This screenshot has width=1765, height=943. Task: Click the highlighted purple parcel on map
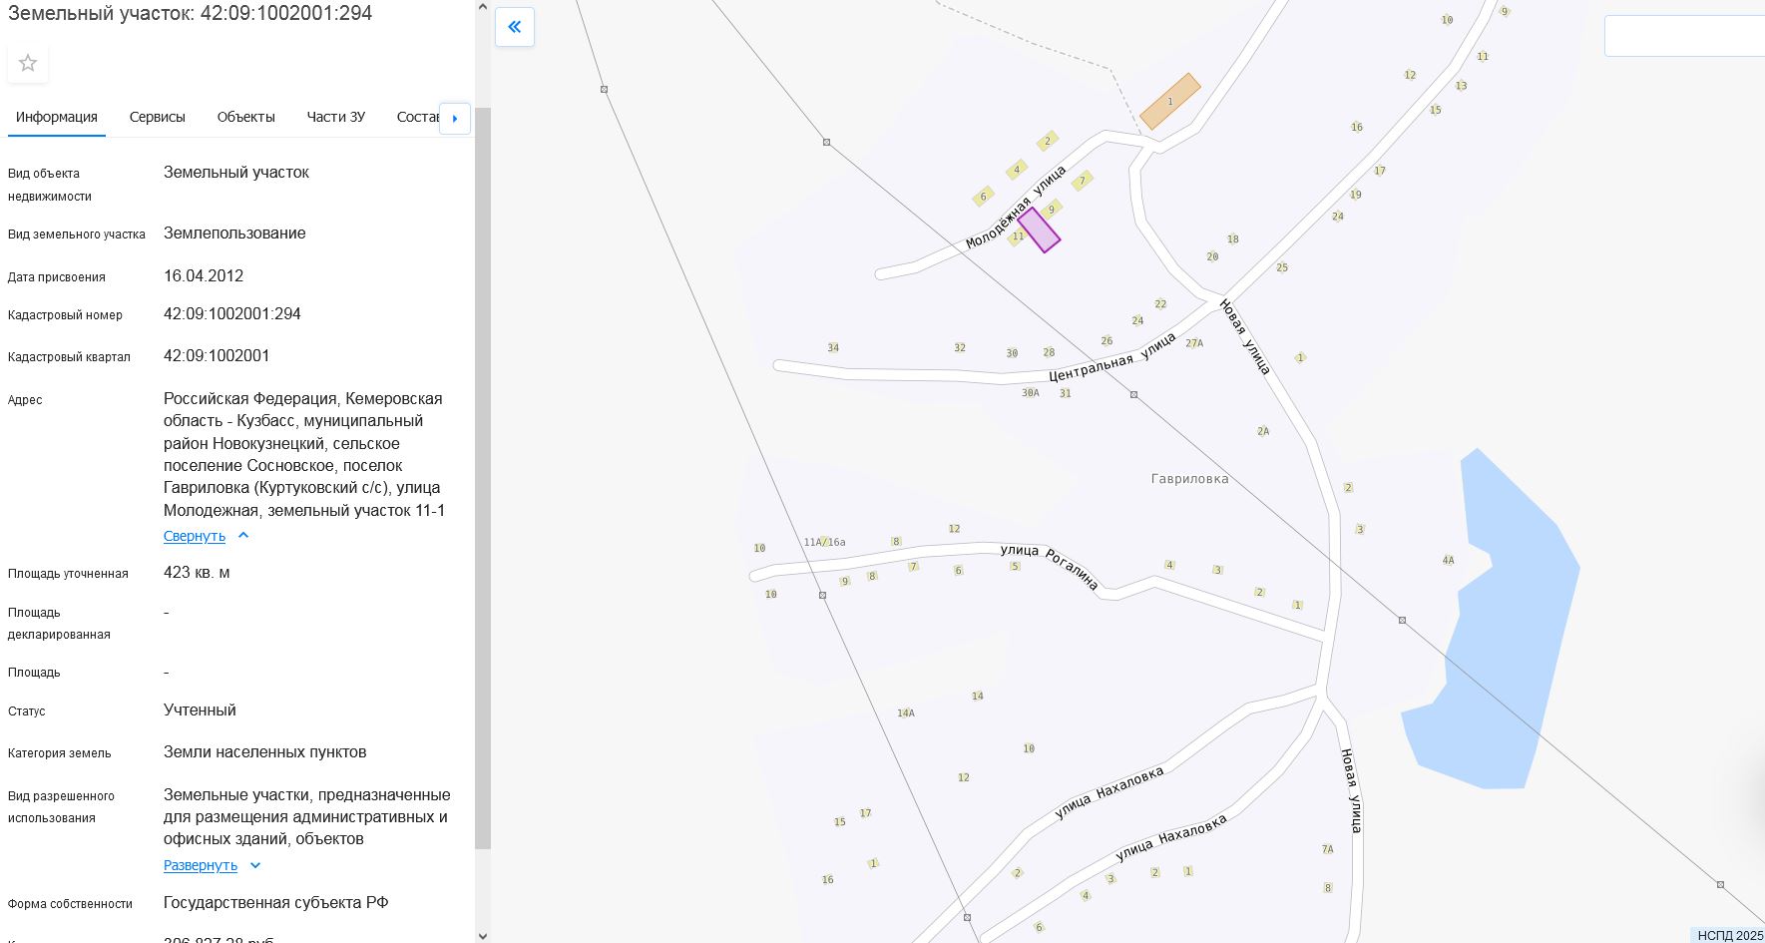[x=1039, y=231]
